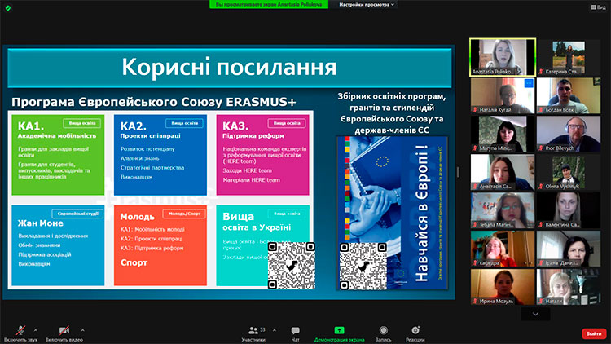Screen dimensions: 611x344
Task: Click Спорт heading in orange card
Action: (x=134, y=262)
